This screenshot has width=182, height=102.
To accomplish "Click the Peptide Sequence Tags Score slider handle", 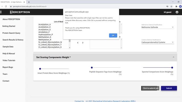I will (x=92, y=67).
